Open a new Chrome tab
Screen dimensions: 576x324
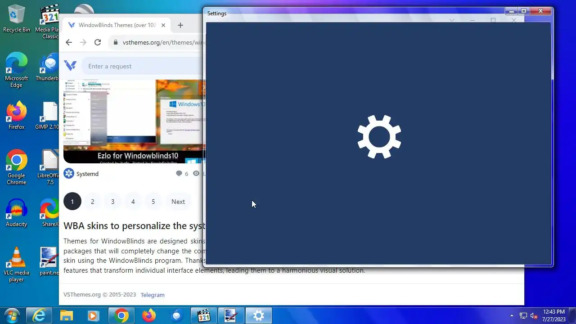pyautogui.click(x=180, y=25)
